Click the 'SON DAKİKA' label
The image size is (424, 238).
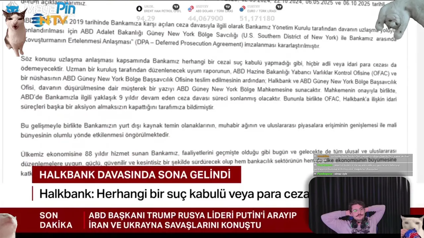click(56, 220)
